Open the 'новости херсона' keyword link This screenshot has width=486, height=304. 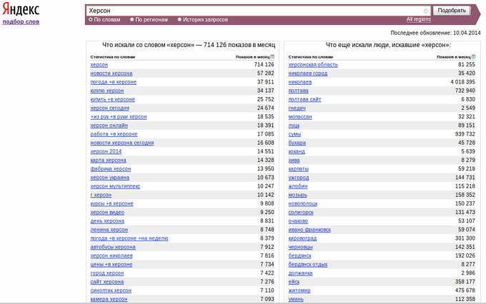(111, 74)
